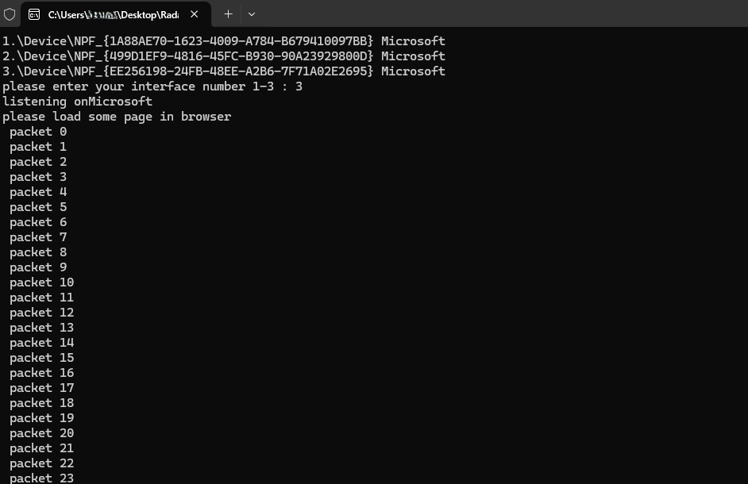This screenshot has height=484, width=748.
Task: Click the first device line with GUID 1A88AE70
Action: [x=224, y=41]
